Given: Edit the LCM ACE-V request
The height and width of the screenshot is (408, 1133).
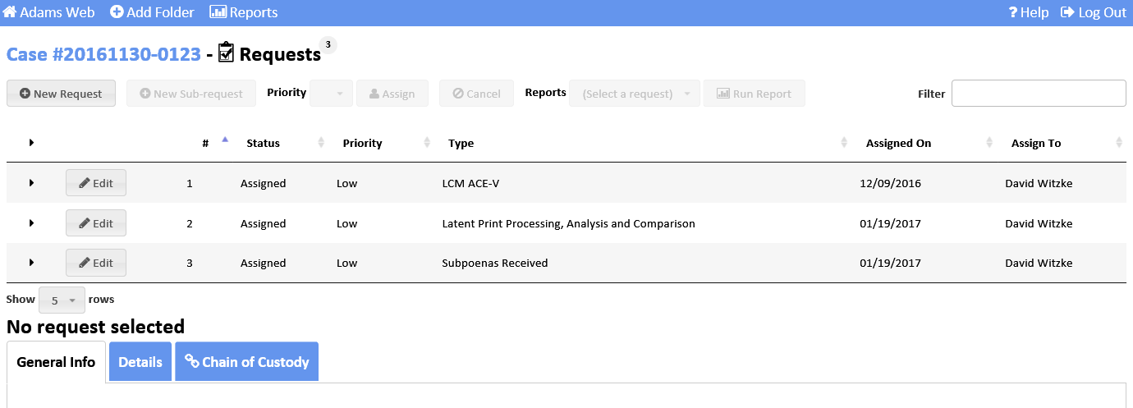Looking at the screenshot, I should click(x=96, y=183).
